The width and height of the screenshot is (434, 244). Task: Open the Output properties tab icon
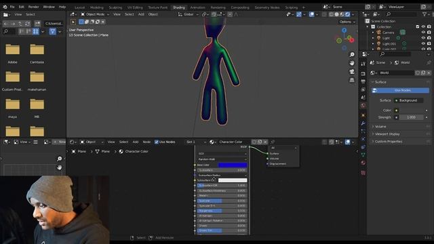(363, 81)
